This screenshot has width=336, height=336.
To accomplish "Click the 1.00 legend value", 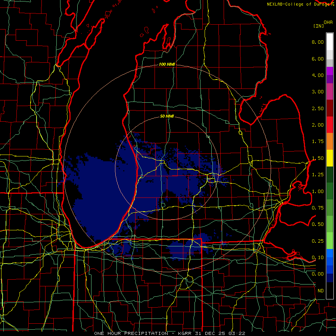I will 318,192.
